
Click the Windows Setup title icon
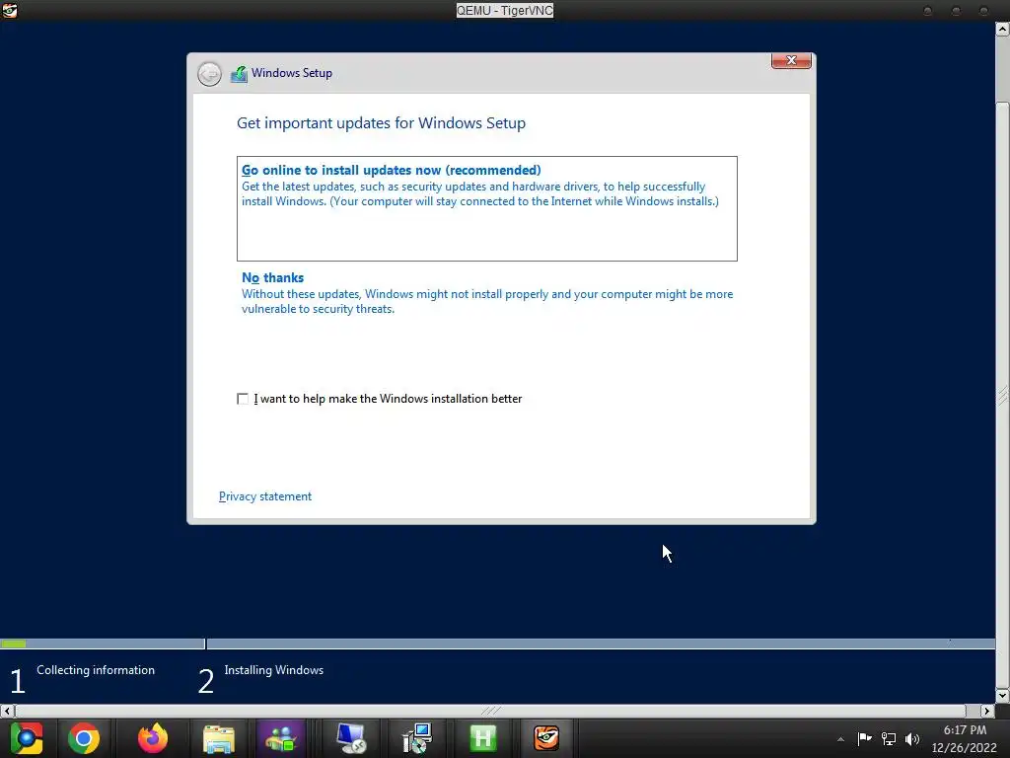click(239, 74)
